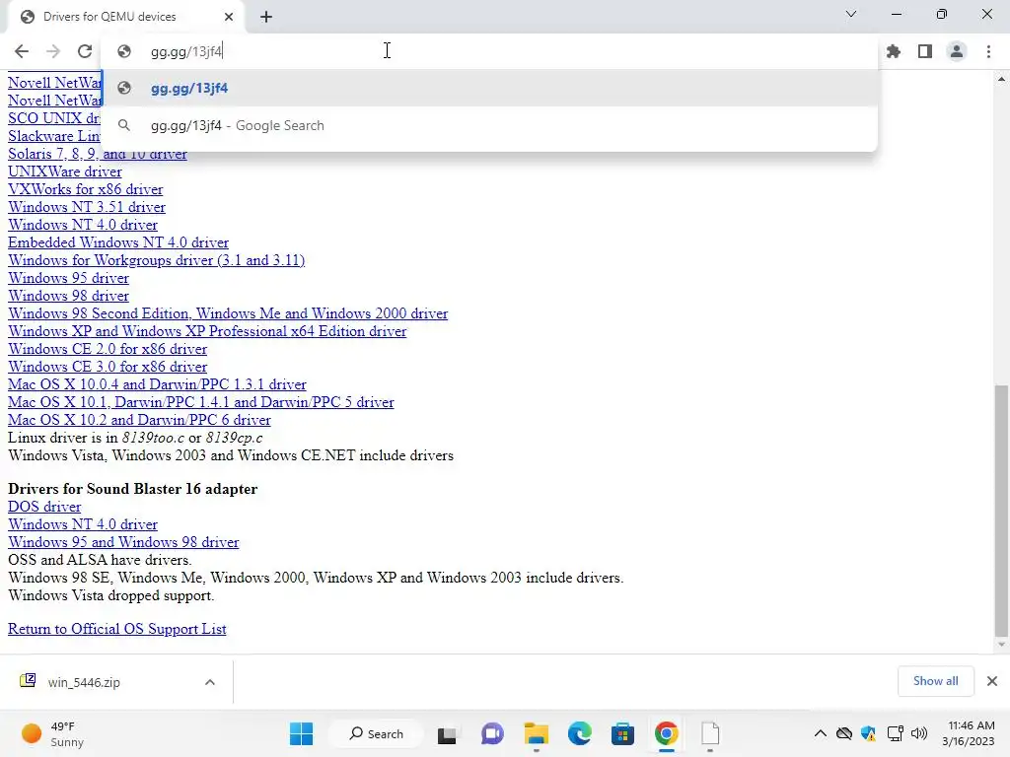
Task: Open Windows 98 Second Edition driver link
Action: click(228, 313)
